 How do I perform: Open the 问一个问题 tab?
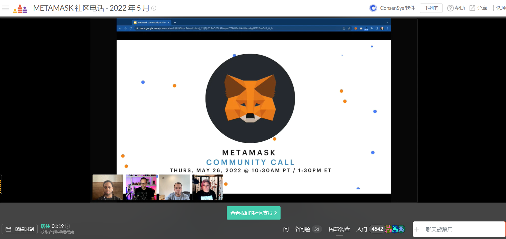[297, 229]
